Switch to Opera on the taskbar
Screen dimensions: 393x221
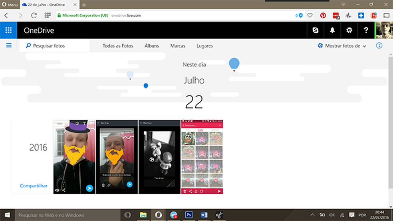[159, 215]
